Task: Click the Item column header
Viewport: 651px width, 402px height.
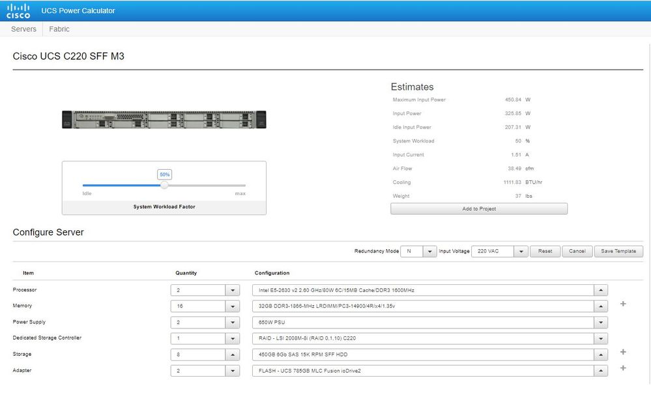Action: tap(28, 273)
